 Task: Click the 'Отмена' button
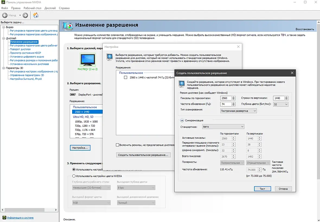[x=283, y=189]
